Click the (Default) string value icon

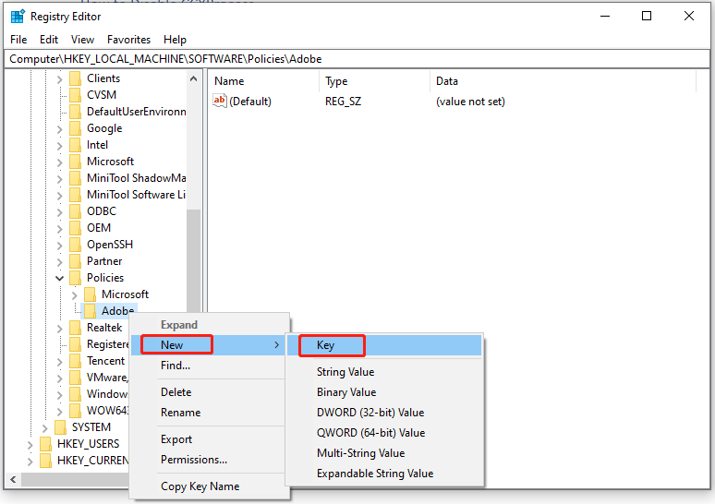tap(219, 101)
